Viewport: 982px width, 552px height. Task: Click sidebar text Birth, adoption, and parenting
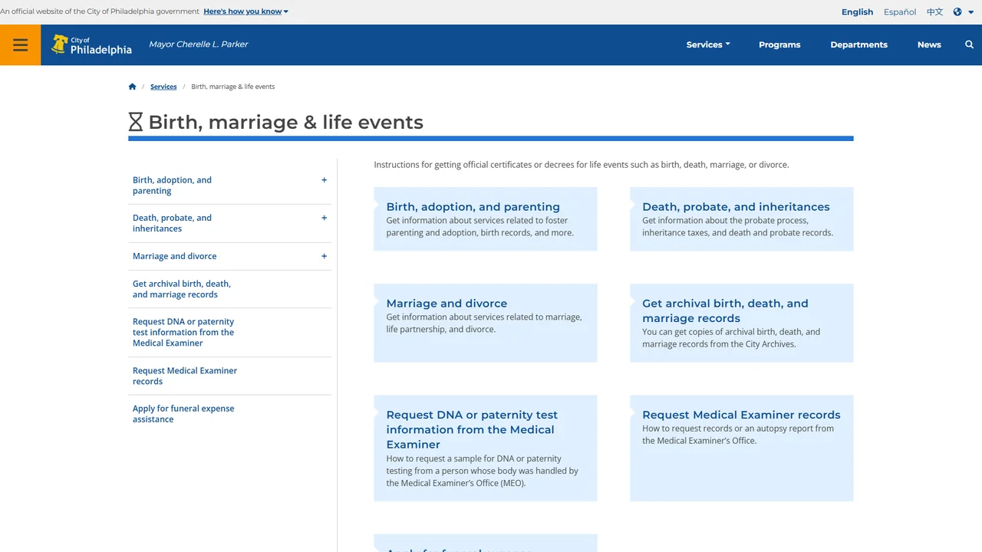point(172,186)
